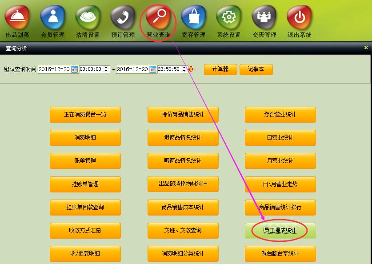Open the start date calendar picker
This screenshot has height=264, width=372.
point(75,69)
